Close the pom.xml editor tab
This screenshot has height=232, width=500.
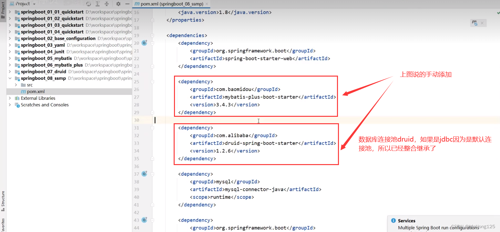tap(207, 4)
